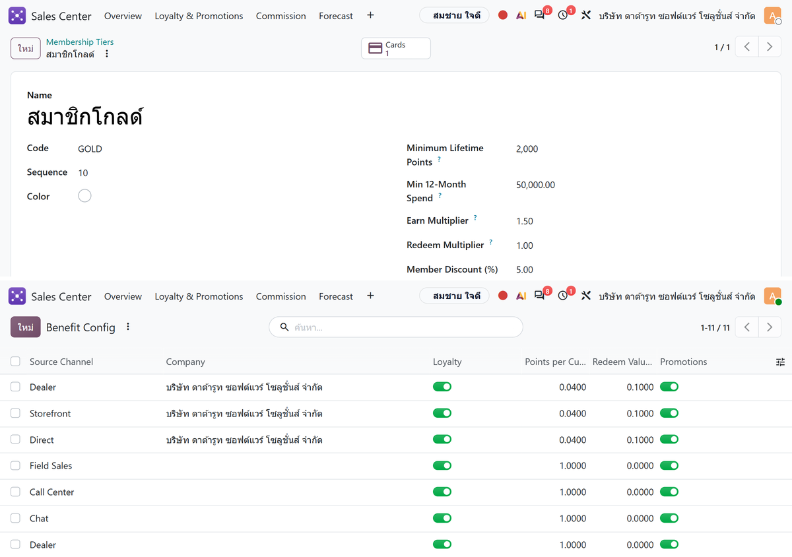Disable Loyalty for the Field Sales row
The width and height of the screenshot is (792, 557).
(442, 465)
